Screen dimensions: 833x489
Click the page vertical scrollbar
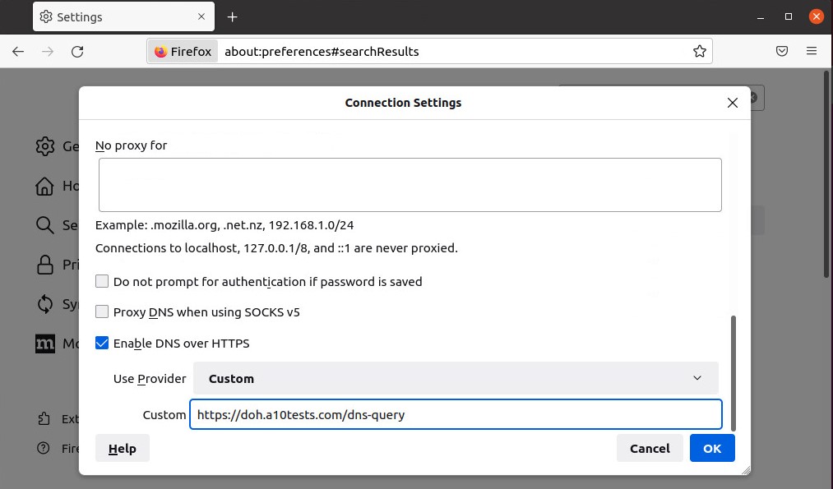click(x=826, y=174)
